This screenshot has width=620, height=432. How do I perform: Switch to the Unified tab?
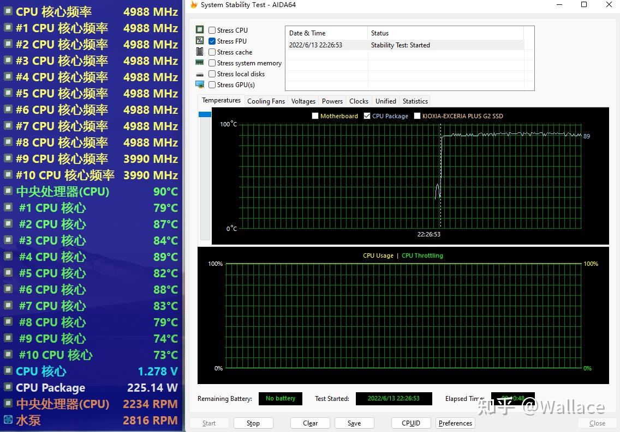click(x=385, y=101)
